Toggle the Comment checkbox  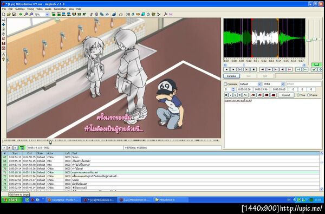[x=225, y=84]
